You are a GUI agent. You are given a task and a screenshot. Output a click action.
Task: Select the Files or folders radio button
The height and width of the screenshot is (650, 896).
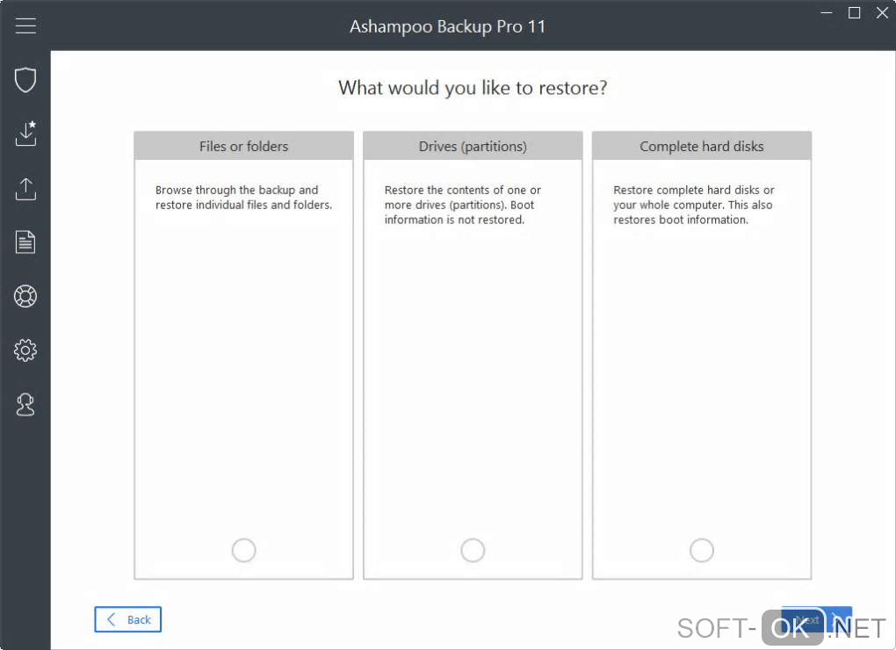pos(244,551)
